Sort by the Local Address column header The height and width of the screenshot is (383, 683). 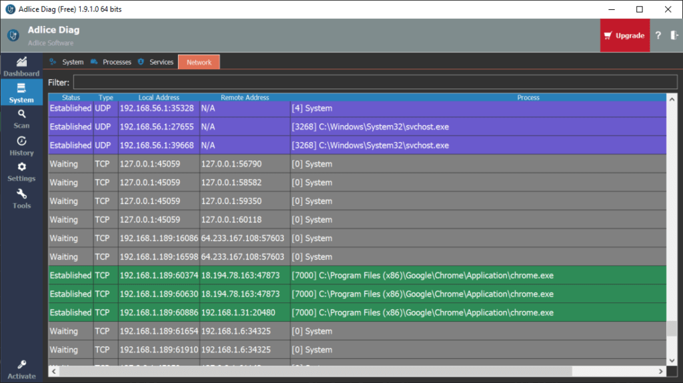[x=159, y=98]
